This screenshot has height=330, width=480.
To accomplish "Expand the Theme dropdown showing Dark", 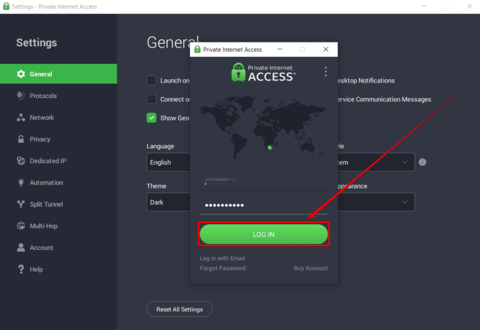I will click(168, 202).
